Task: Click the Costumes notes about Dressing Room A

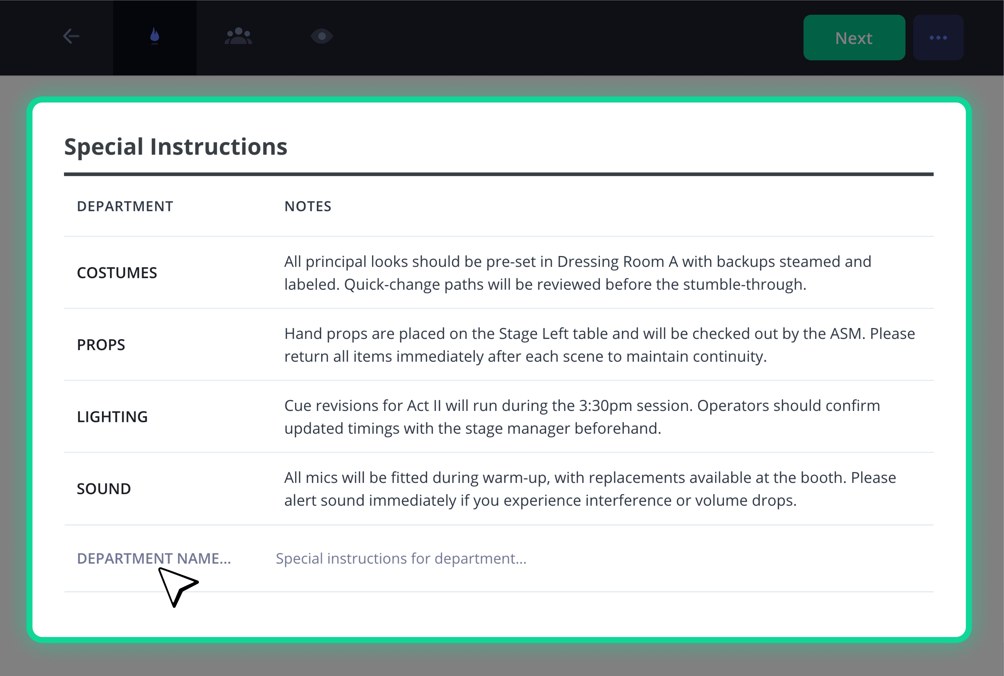Action: tap(577, 273)
